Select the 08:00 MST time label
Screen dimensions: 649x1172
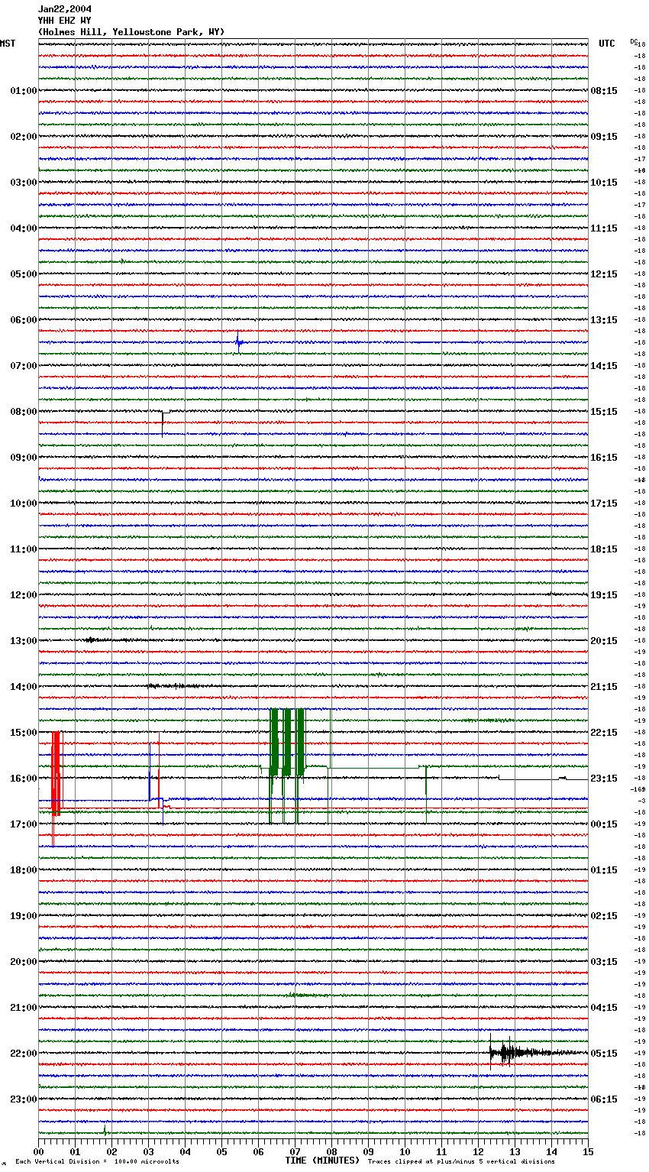pos(24,412)
